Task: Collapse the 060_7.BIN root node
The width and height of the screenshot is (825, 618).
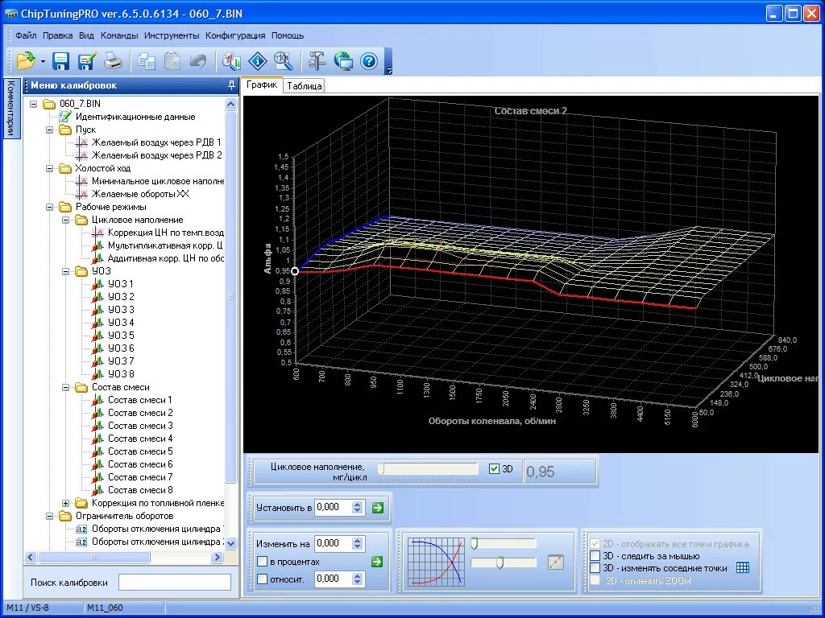Action: (x=34, y=104)
